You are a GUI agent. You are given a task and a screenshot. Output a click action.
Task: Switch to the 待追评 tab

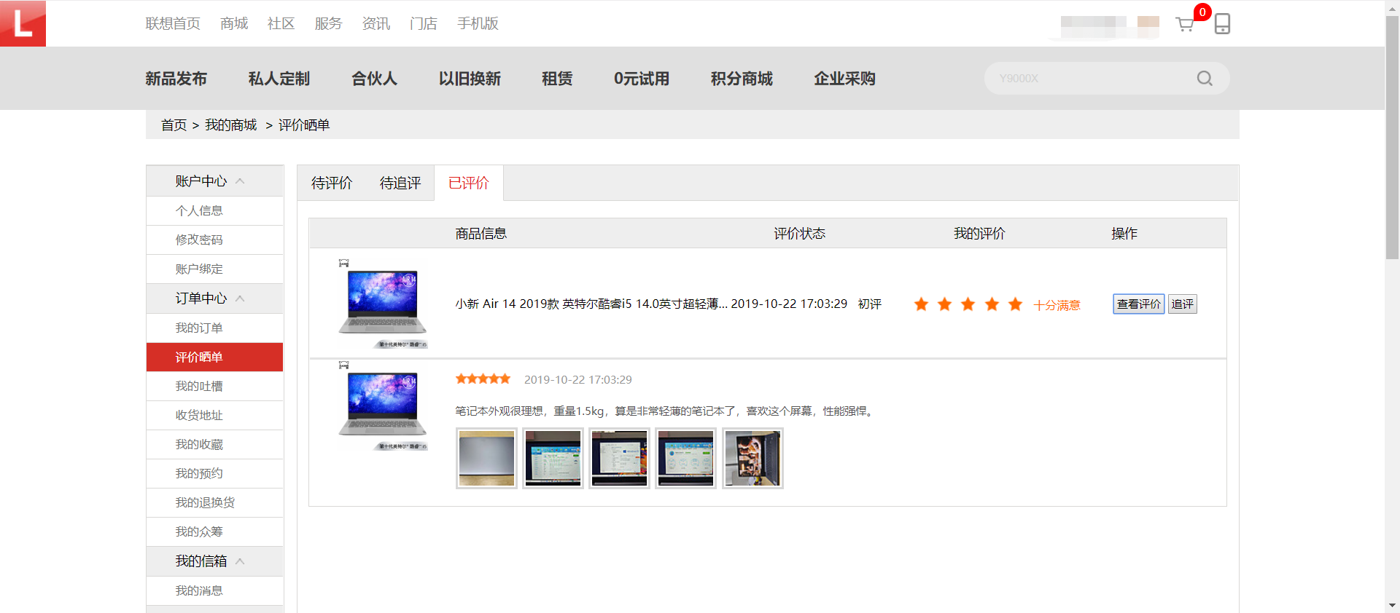pyautogui.click(x=400, y=183)
